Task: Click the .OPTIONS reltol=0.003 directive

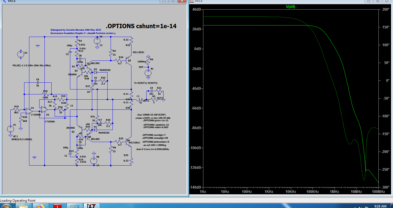Action: (156, 127)
